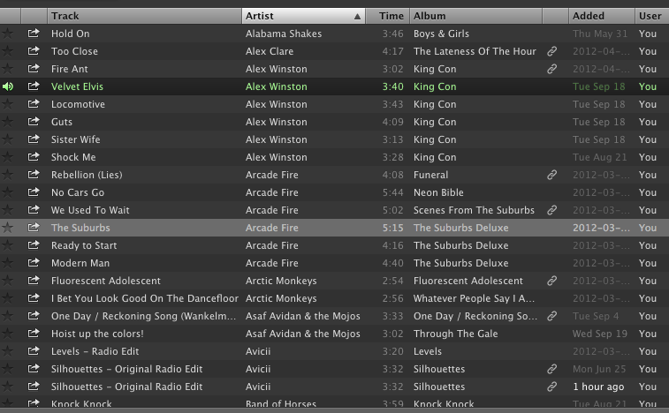Click link icon on Fire Ant row
This screenshot has height=413, width=669.
[551, 69]
